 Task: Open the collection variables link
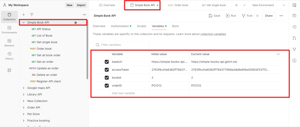pyautogui.click(x=213, y=34)
